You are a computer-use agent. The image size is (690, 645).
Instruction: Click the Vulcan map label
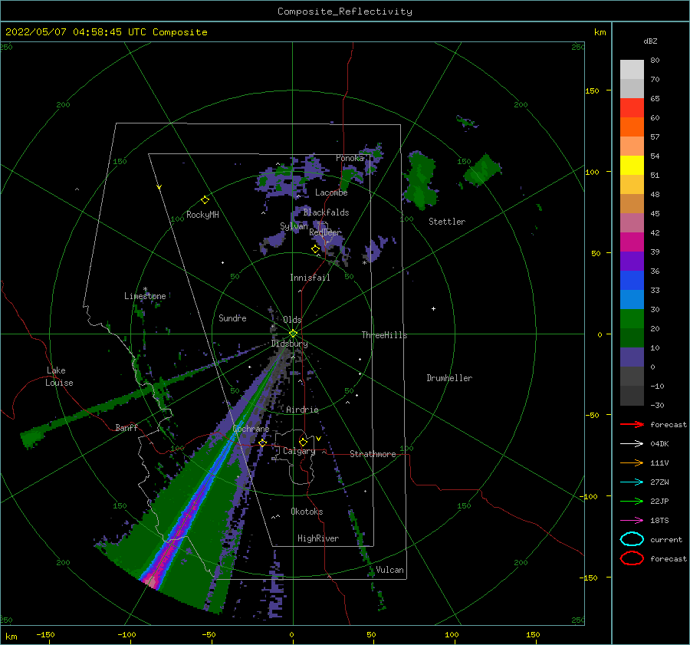pyautogui.click(x=389, y=570)
